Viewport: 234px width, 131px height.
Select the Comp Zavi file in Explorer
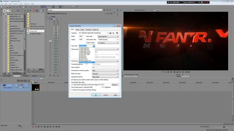click(x=35, y=31)
